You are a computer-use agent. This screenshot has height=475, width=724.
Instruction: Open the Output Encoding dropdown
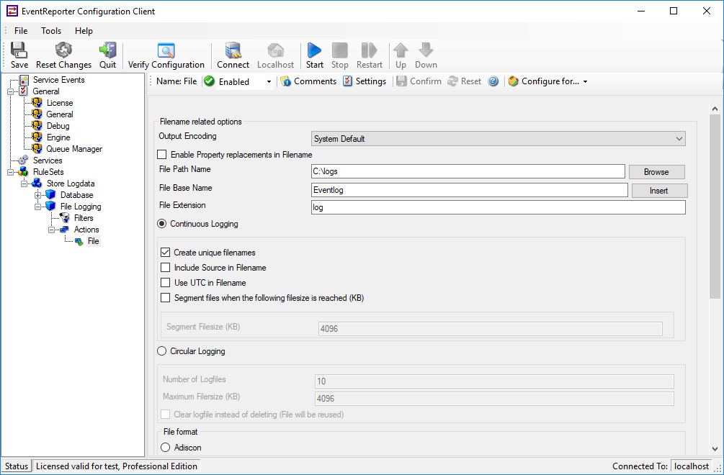pyautogui.click(x=499, y=139)
